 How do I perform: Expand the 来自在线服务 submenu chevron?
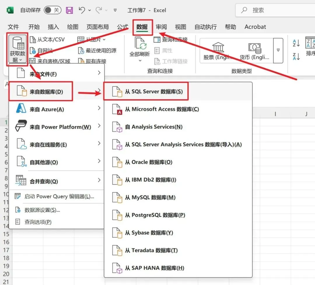pyautogui.click(x=99, y=143)
